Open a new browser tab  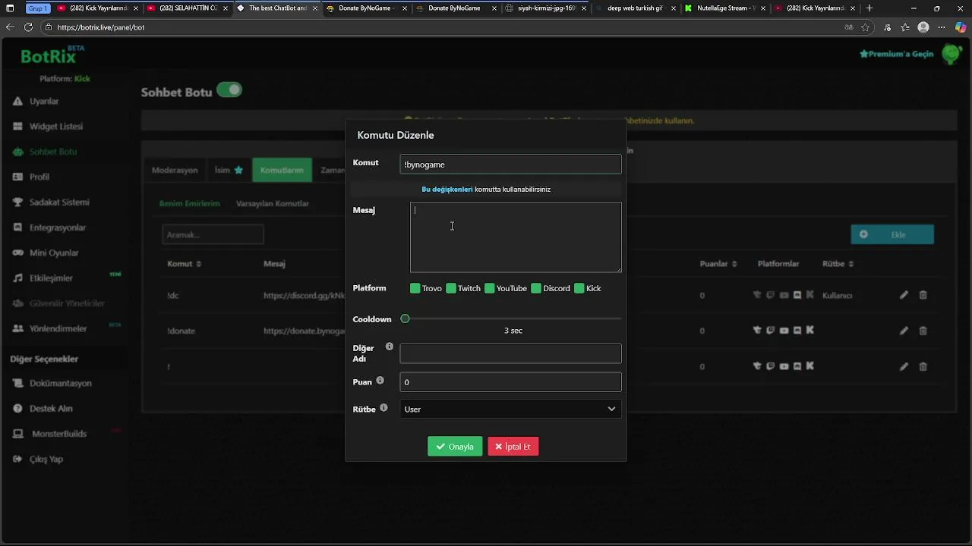869,8
